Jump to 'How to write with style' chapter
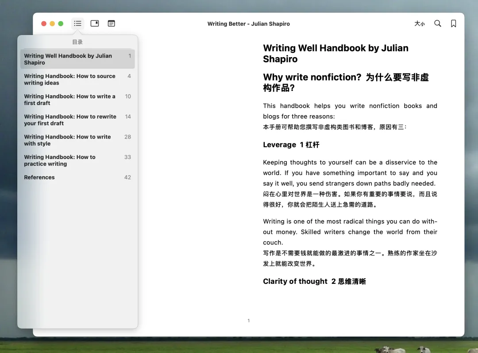Image resolution: width=478 pixels, height=353 pixels. pyautogui.click(x=77, y=140)
